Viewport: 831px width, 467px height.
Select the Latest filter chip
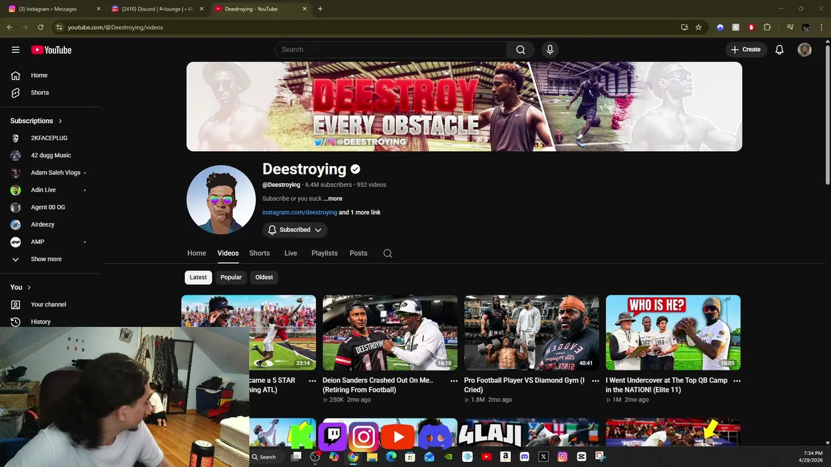[x=198, y=277]
